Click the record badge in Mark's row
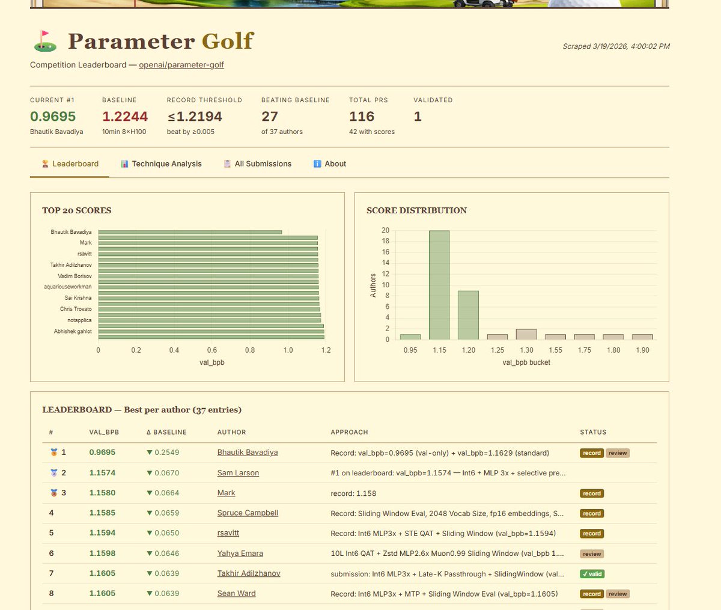The height and width of the screenshot is (610, 721). point(592,493)
